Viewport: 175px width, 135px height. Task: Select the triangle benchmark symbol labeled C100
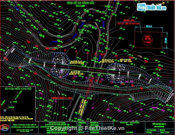click(11, 102)
